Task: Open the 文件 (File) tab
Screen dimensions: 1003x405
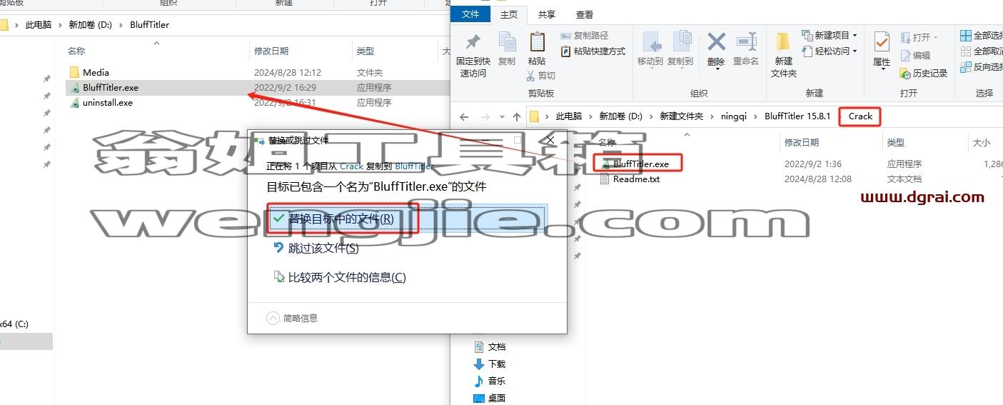Action: (x=471, y=14)
